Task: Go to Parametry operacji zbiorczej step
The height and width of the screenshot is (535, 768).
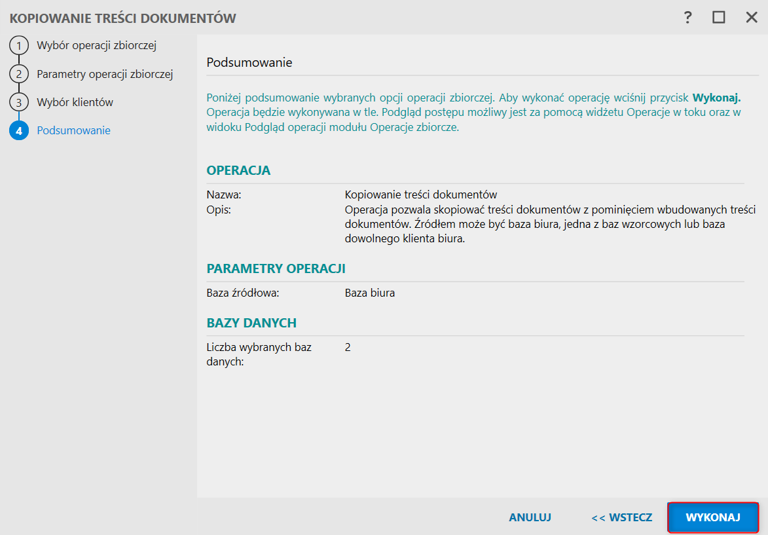Action: click(x=105, y=74)
